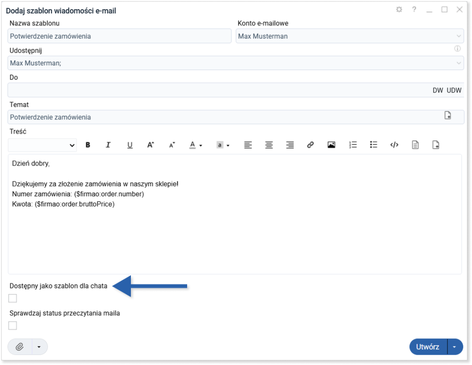Attach a file with the paperclip button

click(20, 347)
